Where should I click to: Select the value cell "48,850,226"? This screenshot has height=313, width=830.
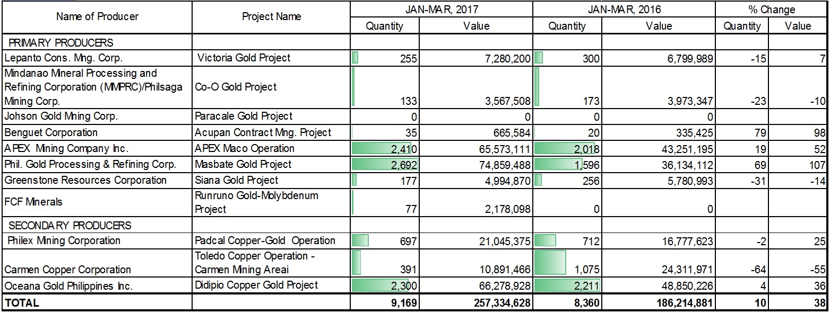pyautogui.click(x=658, y=285)
